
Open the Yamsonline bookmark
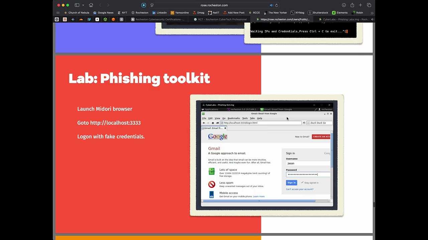[x=180, y=13]
